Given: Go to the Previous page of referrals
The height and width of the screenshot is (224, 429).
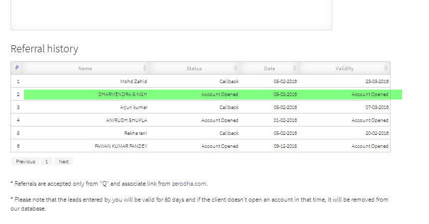Looking at the screenshot, I should tap(25, 161).
